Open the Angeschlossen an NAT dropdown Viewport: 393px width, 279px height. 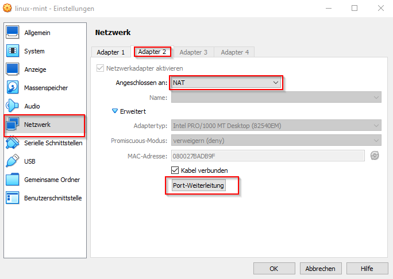(x=225, y=83)
